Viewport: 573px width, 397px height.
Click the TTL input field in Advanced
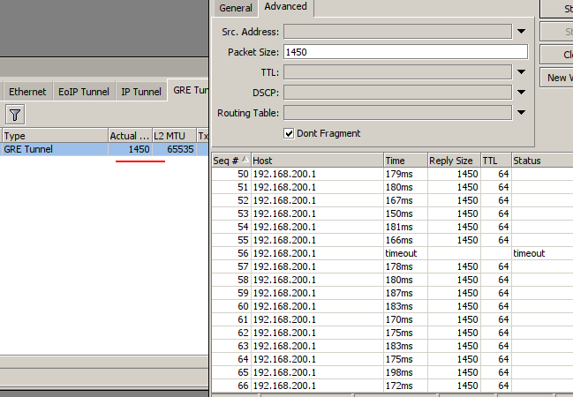point(397,72)
